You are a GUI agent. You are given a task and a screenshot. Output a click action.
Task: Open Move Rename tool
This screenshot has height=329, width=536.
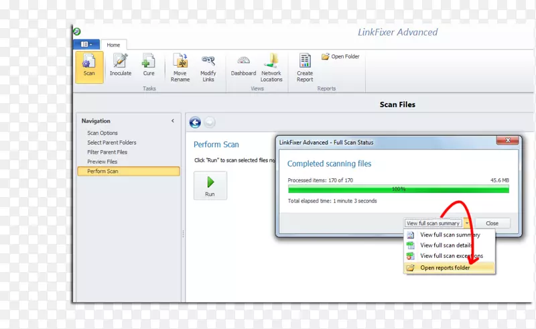click(180, 68)
